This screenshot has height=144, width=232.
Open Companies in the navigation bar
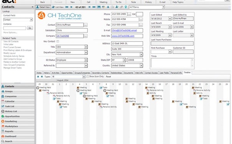click(18, 96)
